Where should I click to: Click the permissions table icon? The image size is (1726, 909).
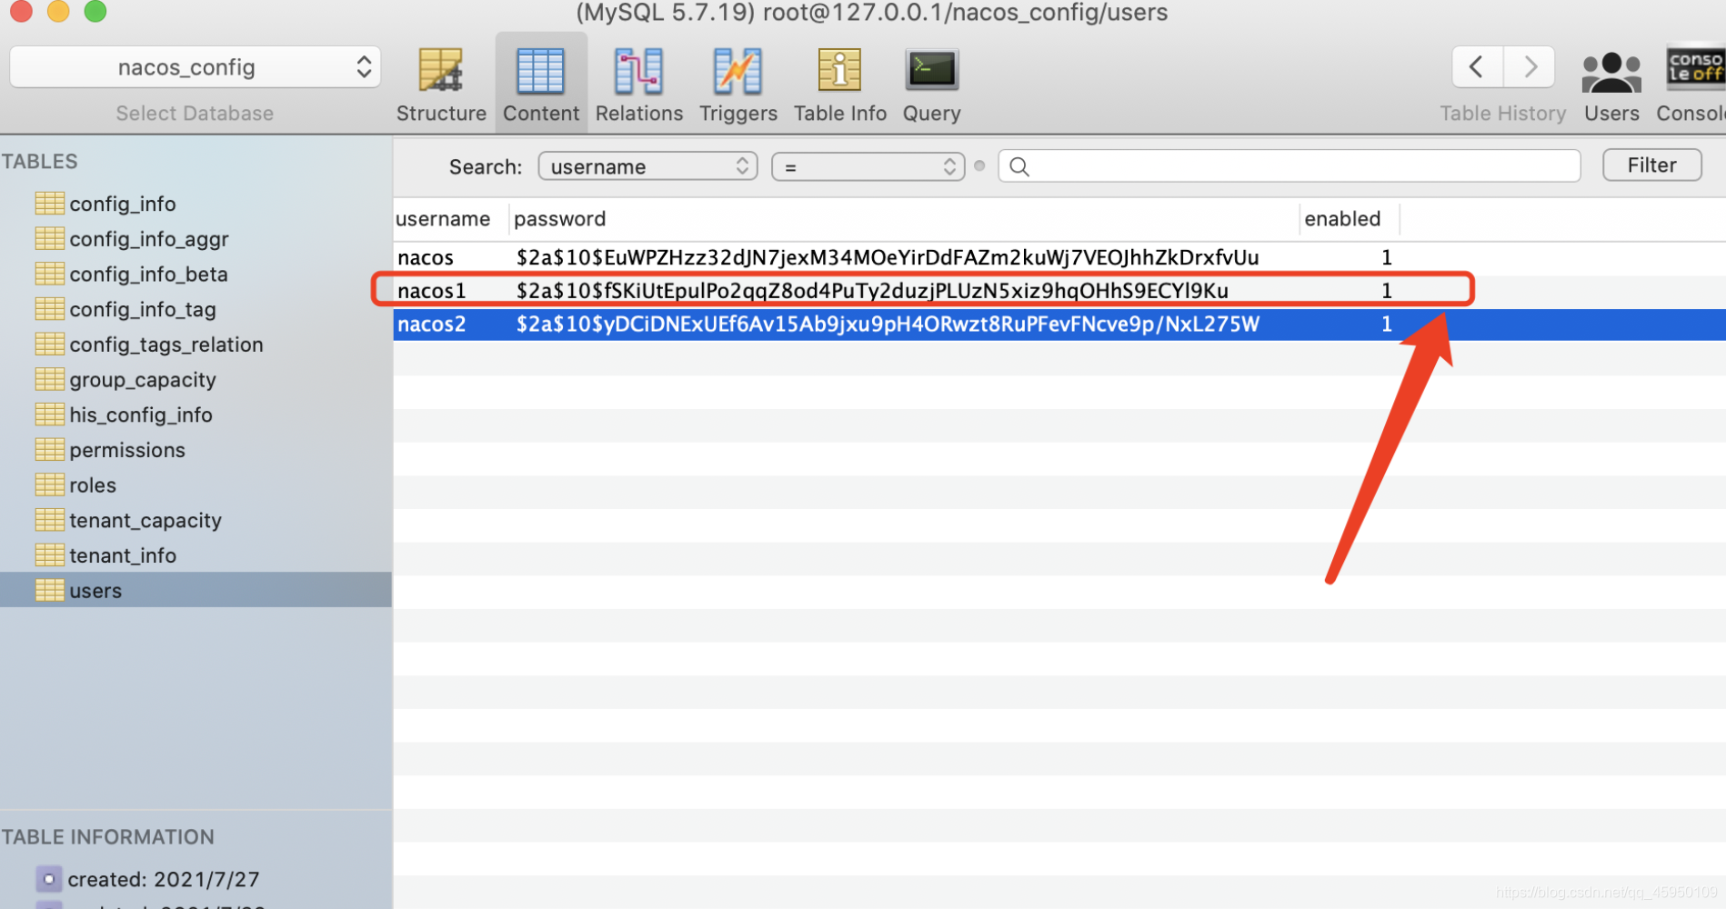(x=49, y=450)
